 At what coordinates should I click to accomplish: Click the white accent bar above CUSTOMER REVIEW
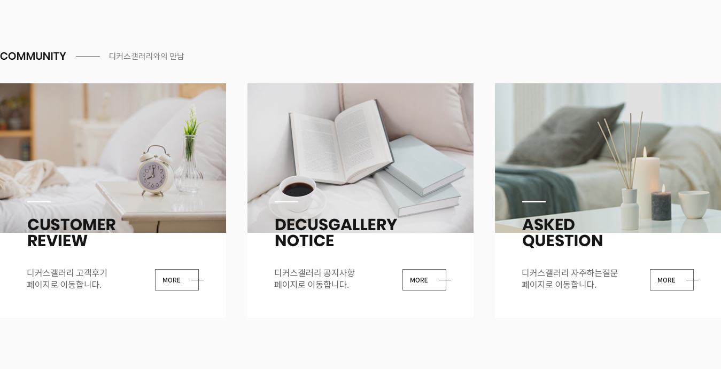click(39, 201)
